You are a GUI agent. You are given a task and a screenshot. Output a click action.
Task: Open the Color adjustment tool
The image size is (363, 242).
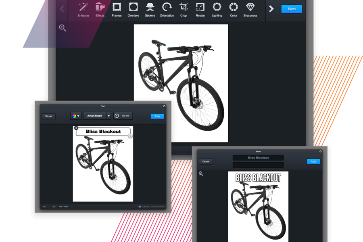234,10
